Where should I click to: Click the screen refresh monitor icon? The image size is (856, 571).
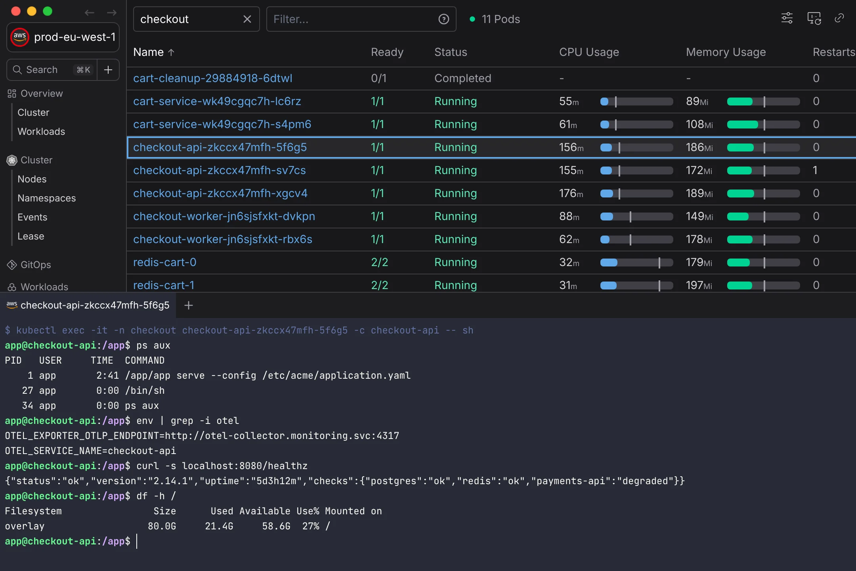pos(814,18)
